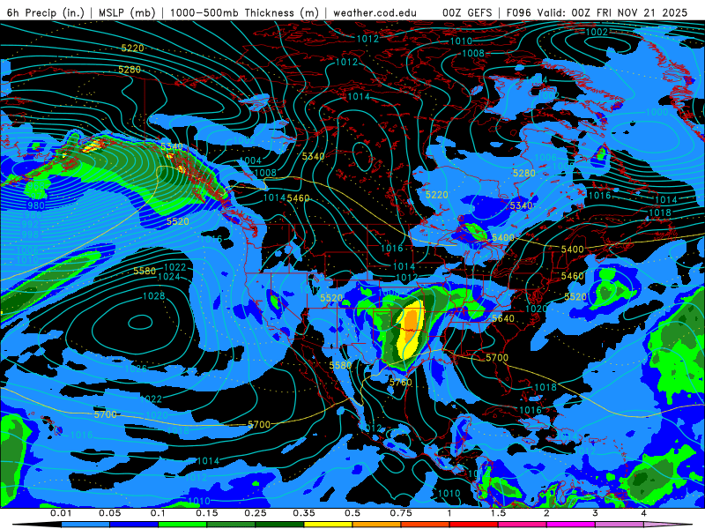This screenshot has height=529, width=705.
Task: Click the MSLP (mb) header label
Action: pos(127,12)
